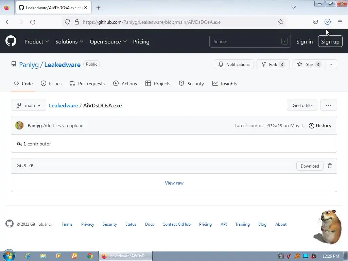Viewport: 348px width, 261px height.
Task: Expand the Solutions menu
Action: (x=69, y=41)
